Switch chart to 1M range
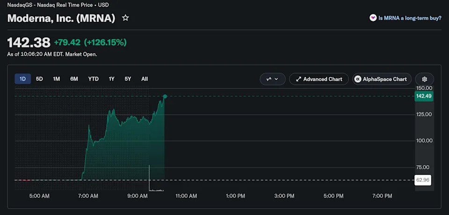Screen dimensions: 449x215 (x=57, y=79)
